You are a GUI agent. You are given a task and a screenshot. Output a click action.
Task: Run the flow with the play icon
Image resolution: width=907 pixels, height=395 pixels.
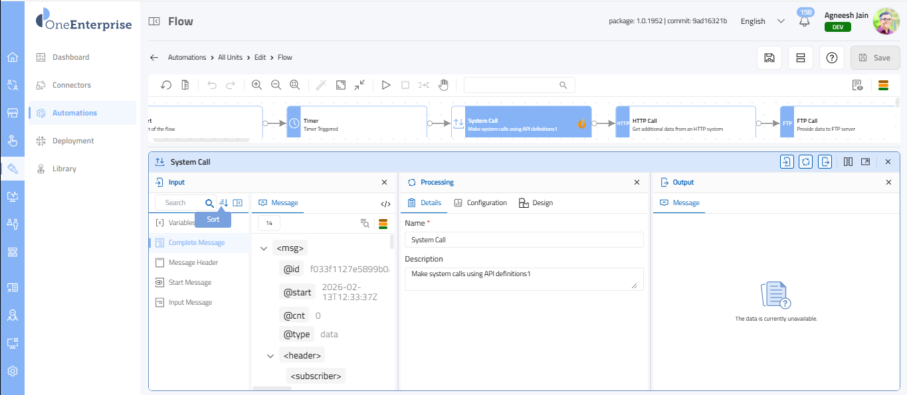point(385,85)
